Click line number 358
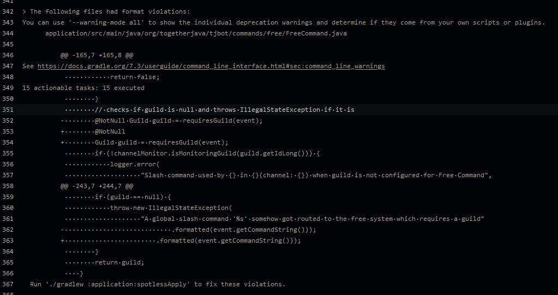Screen dimensions: 558x295 click(8, 186)
